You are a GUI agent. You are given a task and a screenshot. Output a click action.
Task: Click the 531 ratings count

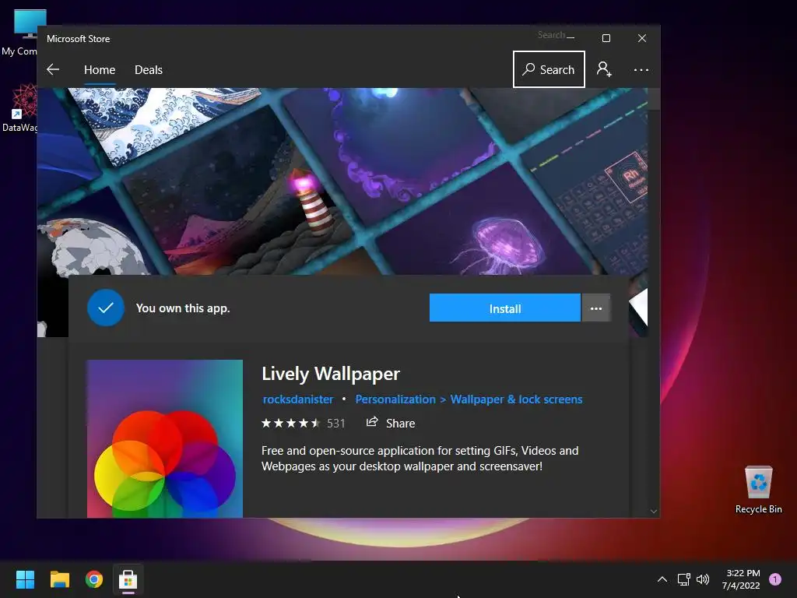(336, 423)
